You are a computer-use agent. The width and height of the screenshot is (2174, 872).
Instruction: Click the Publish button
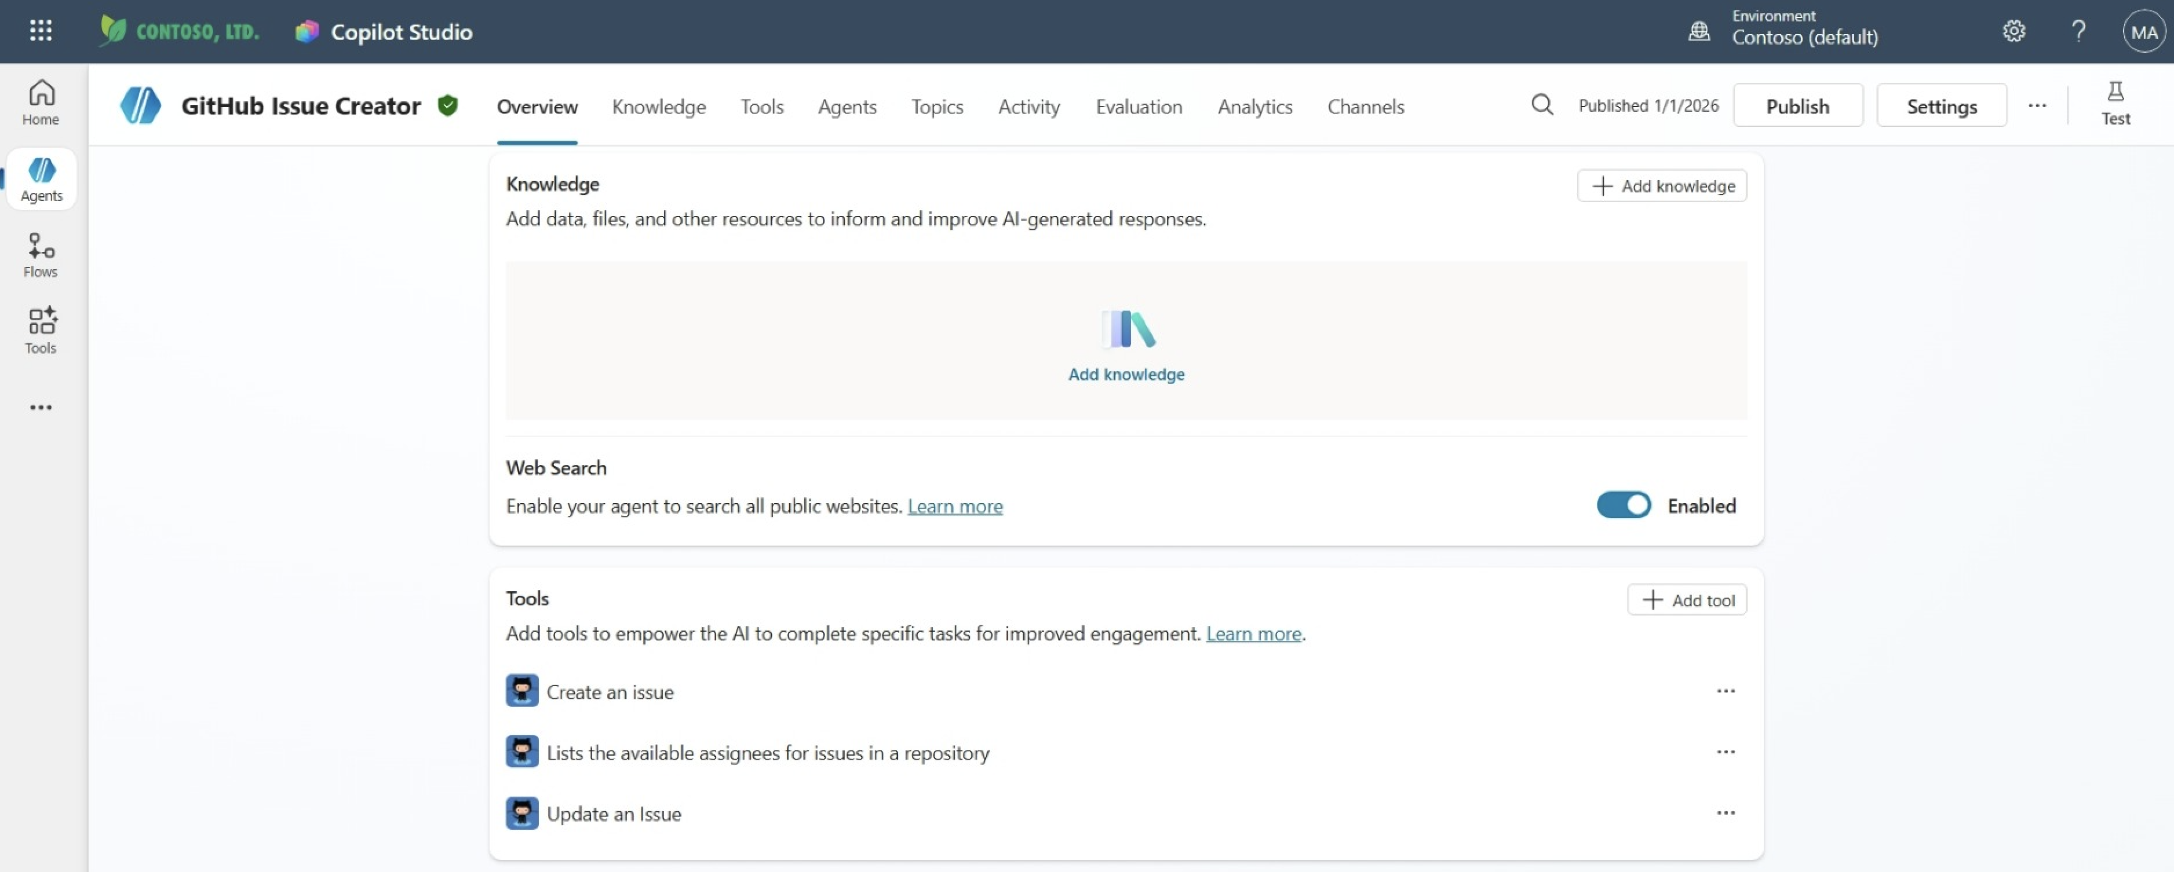tap(1797, 105)
